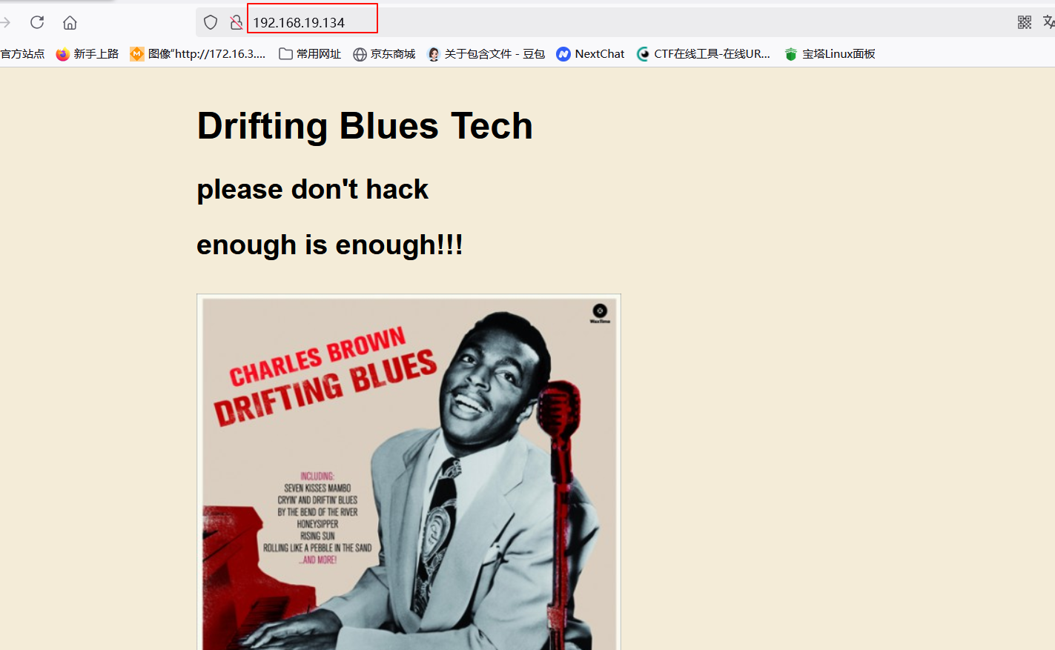Click the Drifting Blues Tech heading
The width and height of the screenshot is (1055, 650).
365,126
